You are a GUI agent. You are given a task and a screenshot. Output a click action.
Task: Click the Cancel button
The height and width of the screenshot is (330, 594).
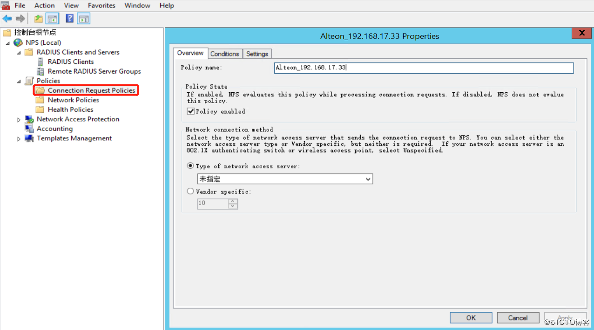tap(518, 318)
